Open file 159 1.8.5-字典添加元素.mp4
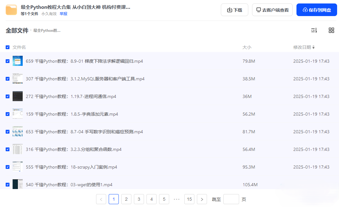The image size is (339, 207). pos(72,114)
